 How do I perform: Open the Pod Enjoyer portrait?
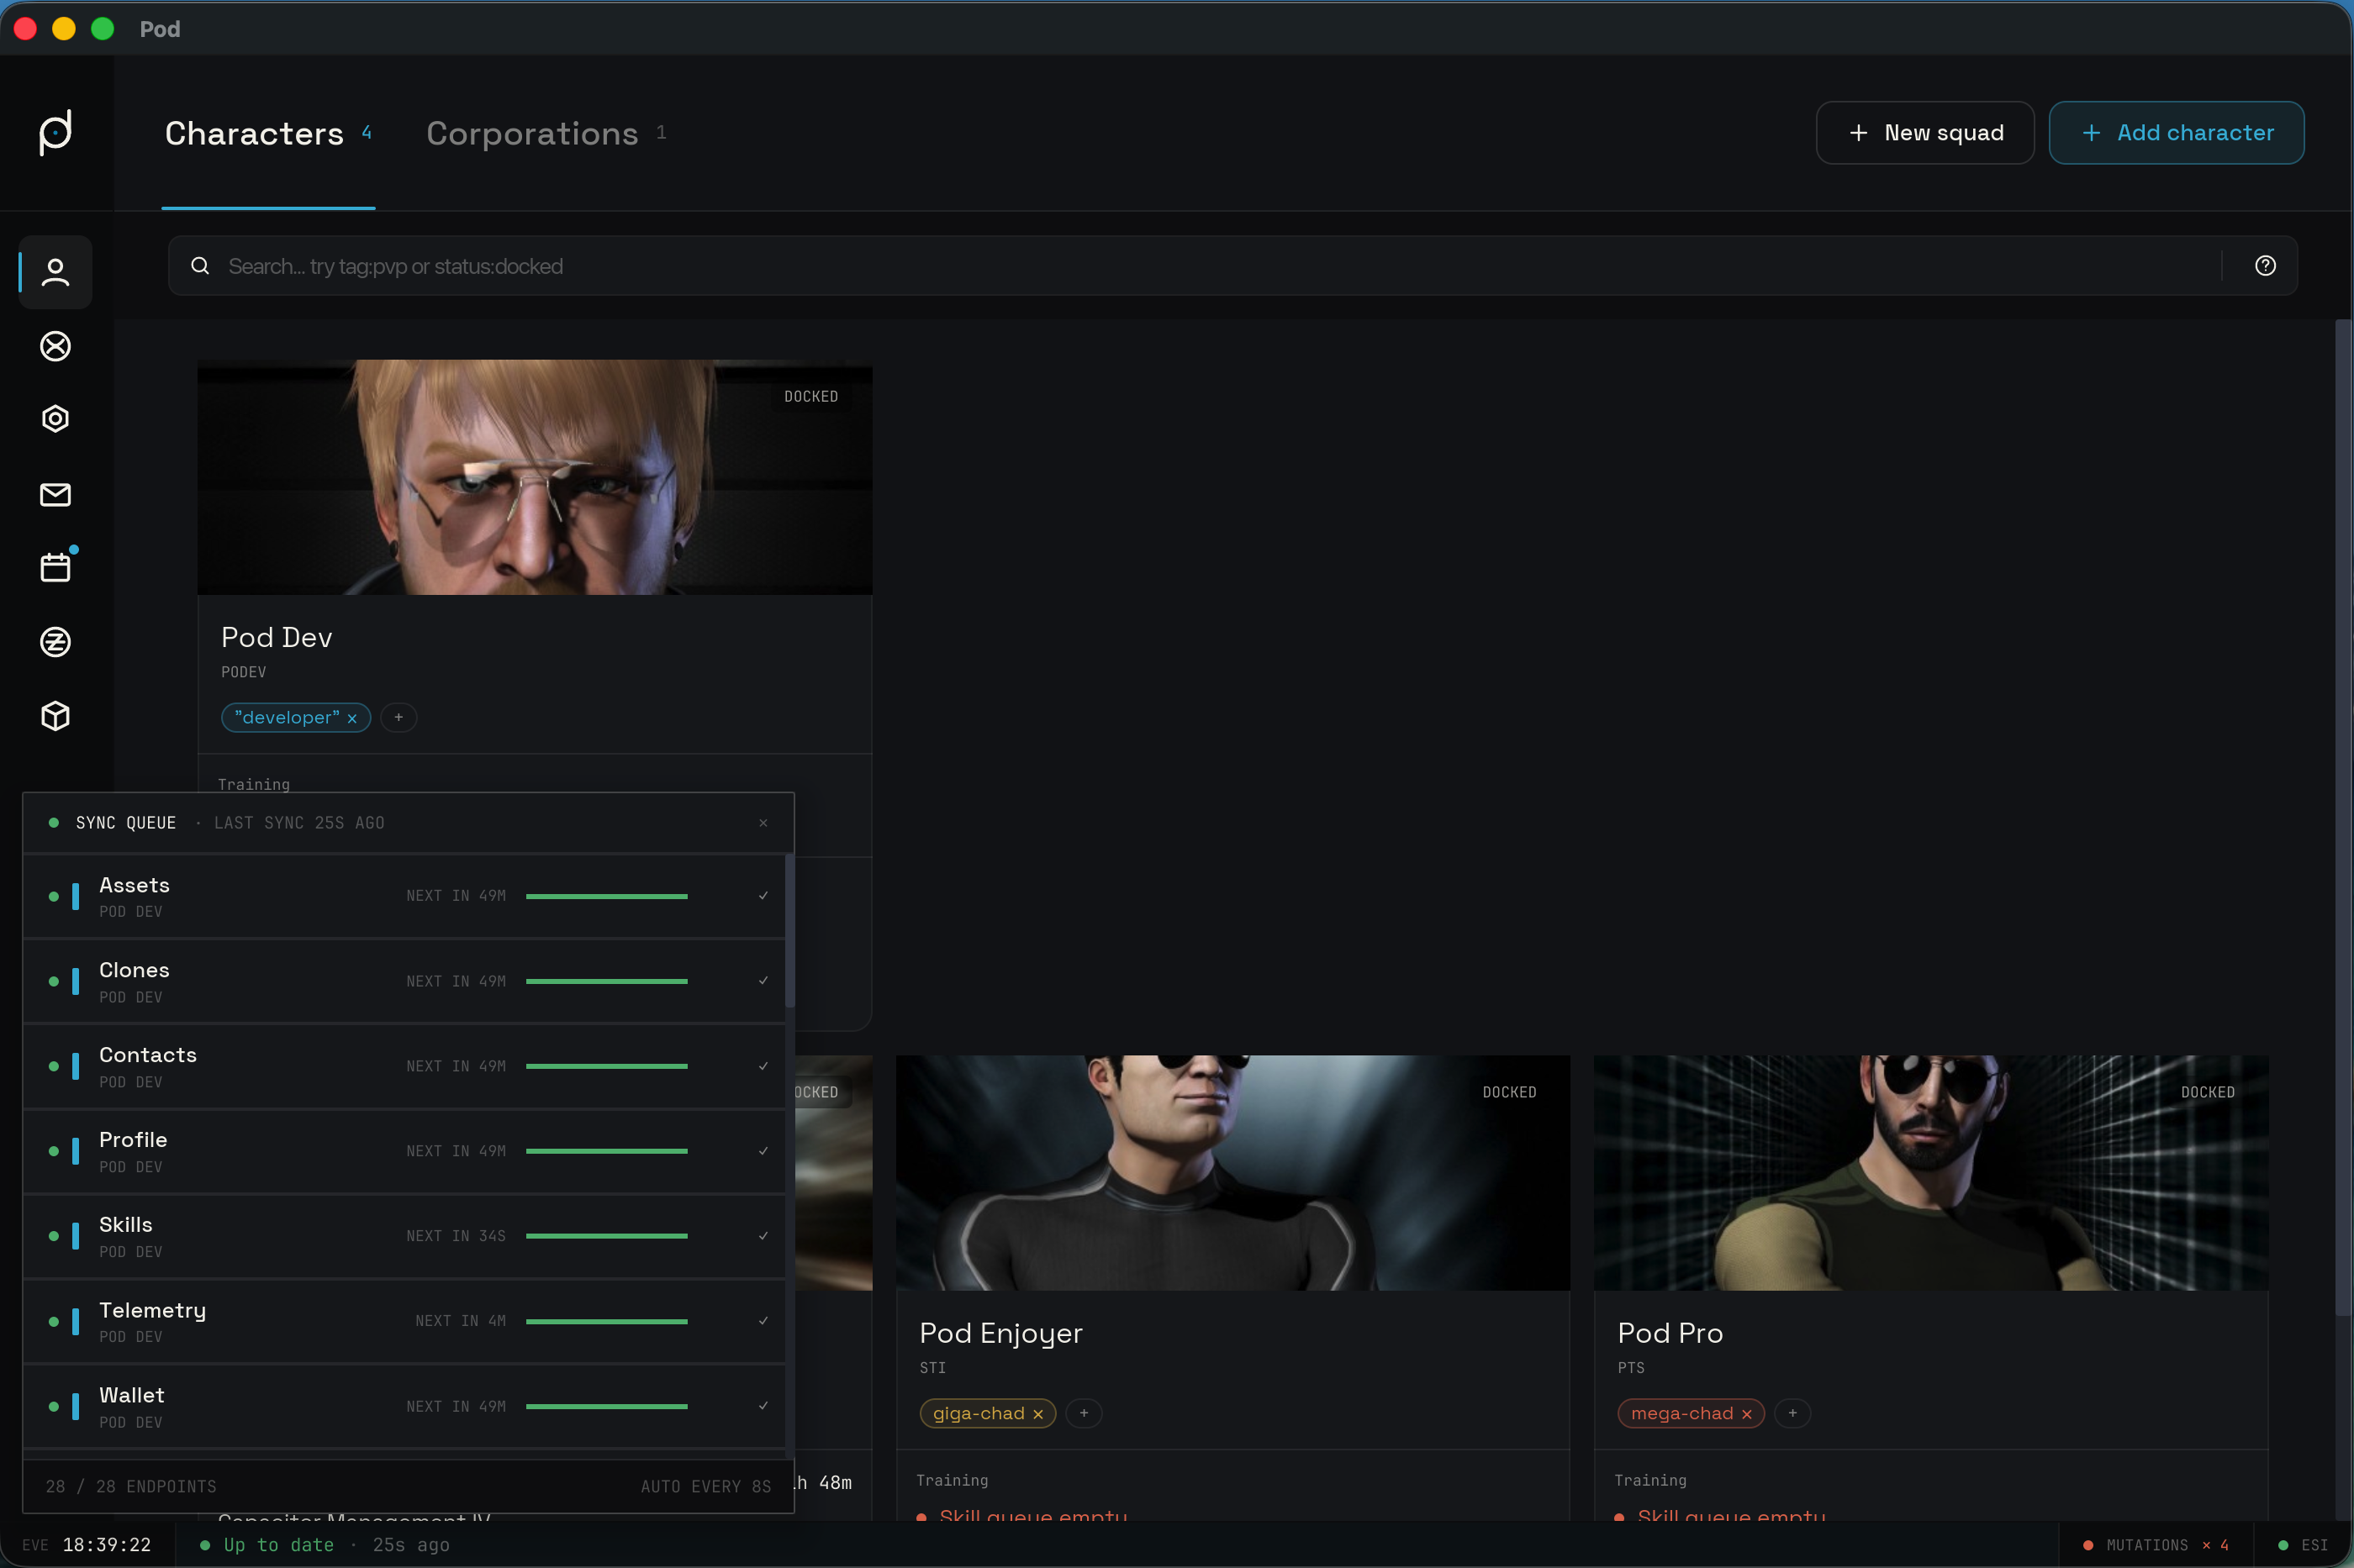coord(1232,1173)
